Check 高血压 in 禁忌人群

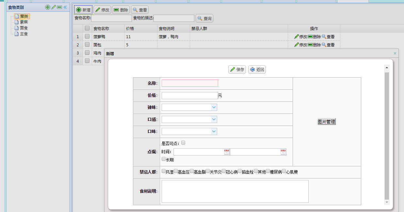pos(176,171)
